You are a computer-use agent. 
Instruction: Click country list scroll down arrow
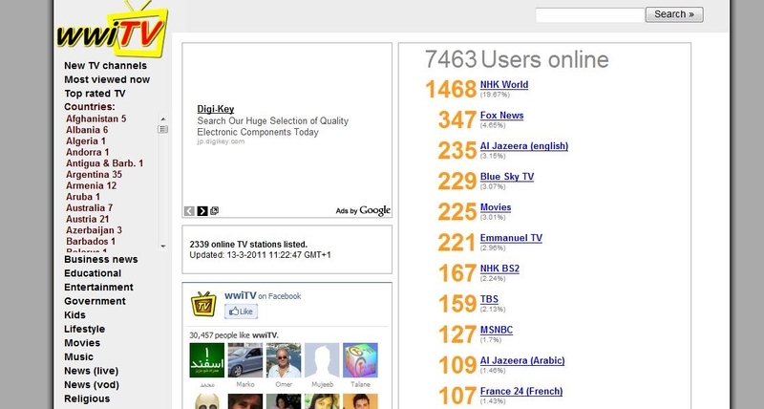click(162, 247)
